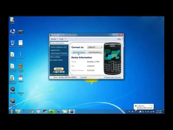The width and height of the screenshot is (173, 130).
Task: Show My Latest Tweets
Action: coord(56,60)
